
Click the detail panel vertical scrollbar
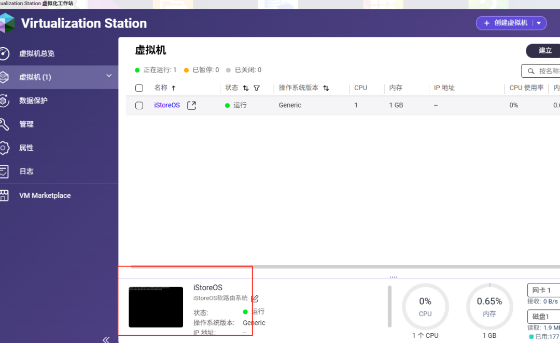tap(389, 306)
